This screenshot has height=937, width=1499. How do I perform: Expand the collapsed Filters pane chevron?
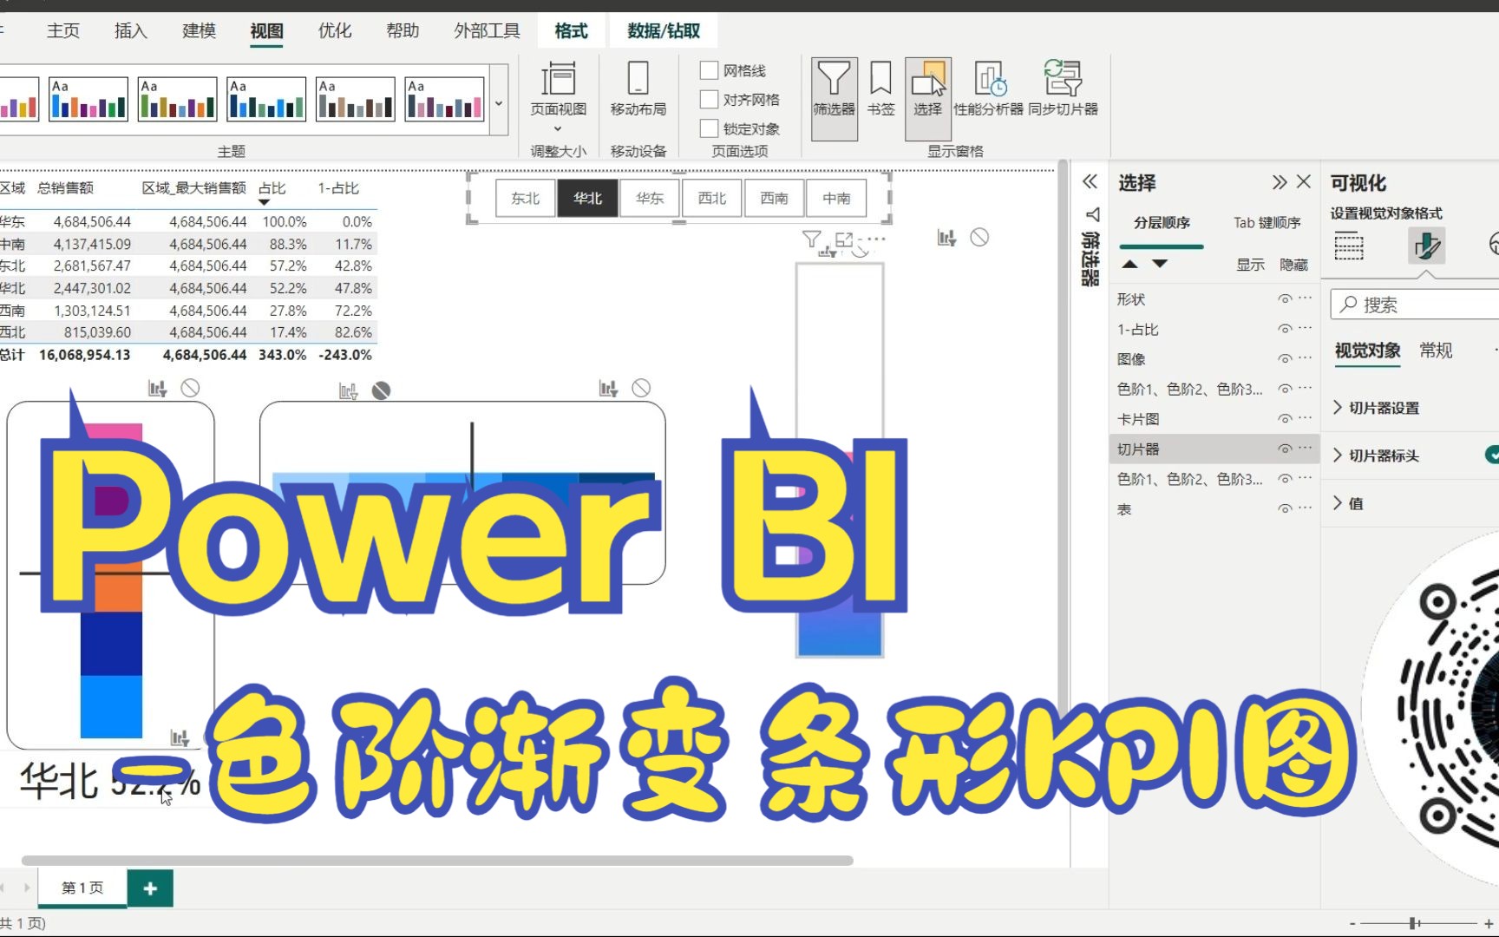tap(1090, 181)
